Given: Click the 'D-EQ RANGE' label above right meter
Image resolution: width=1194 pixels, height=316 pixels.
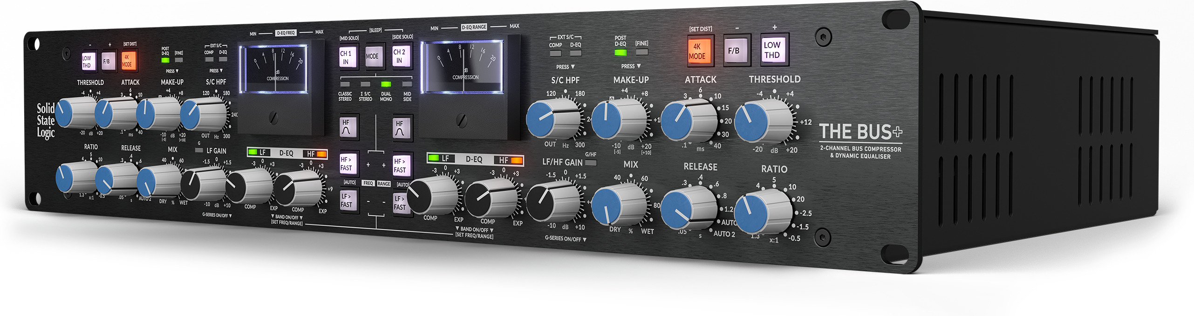Looking at the screenshot, I should (x=474, y=27).
